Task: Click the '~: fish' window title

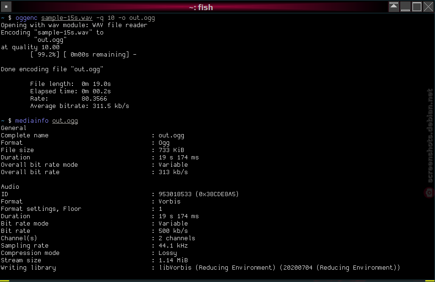Action: tap(201, 7)
